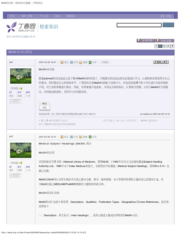Click the moderator badge icon in 19:10 post

coord(21,163)
